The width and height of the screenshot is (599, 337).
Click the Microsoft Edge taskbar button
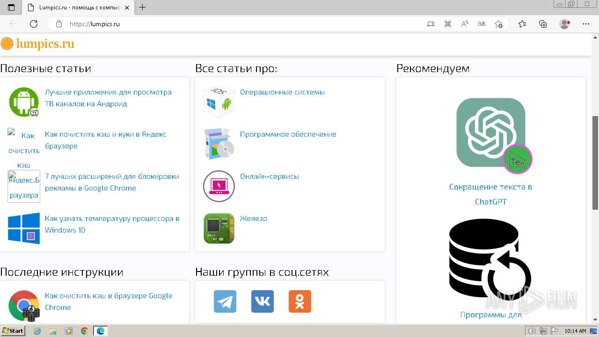click(101, 331)
